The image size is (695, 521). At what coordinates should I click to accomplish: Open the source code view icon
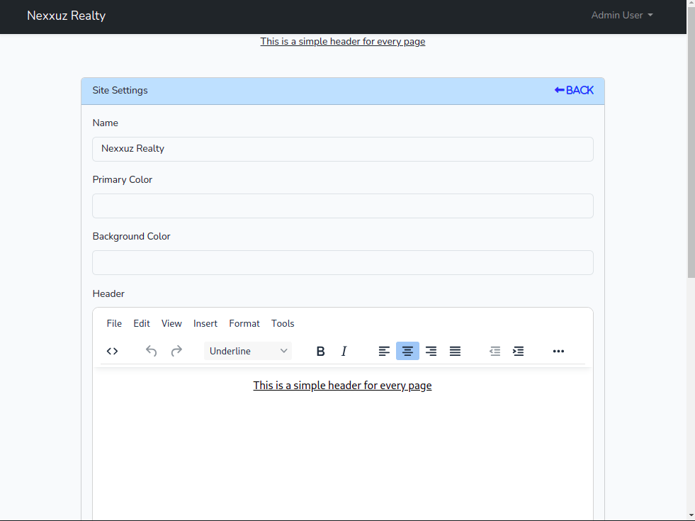[112, 351]
